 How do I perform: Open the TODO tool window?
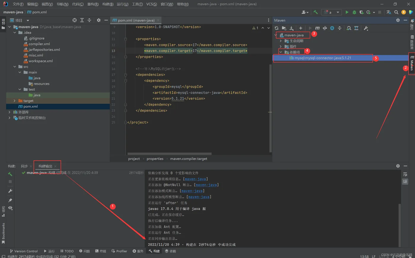[67, 251]
